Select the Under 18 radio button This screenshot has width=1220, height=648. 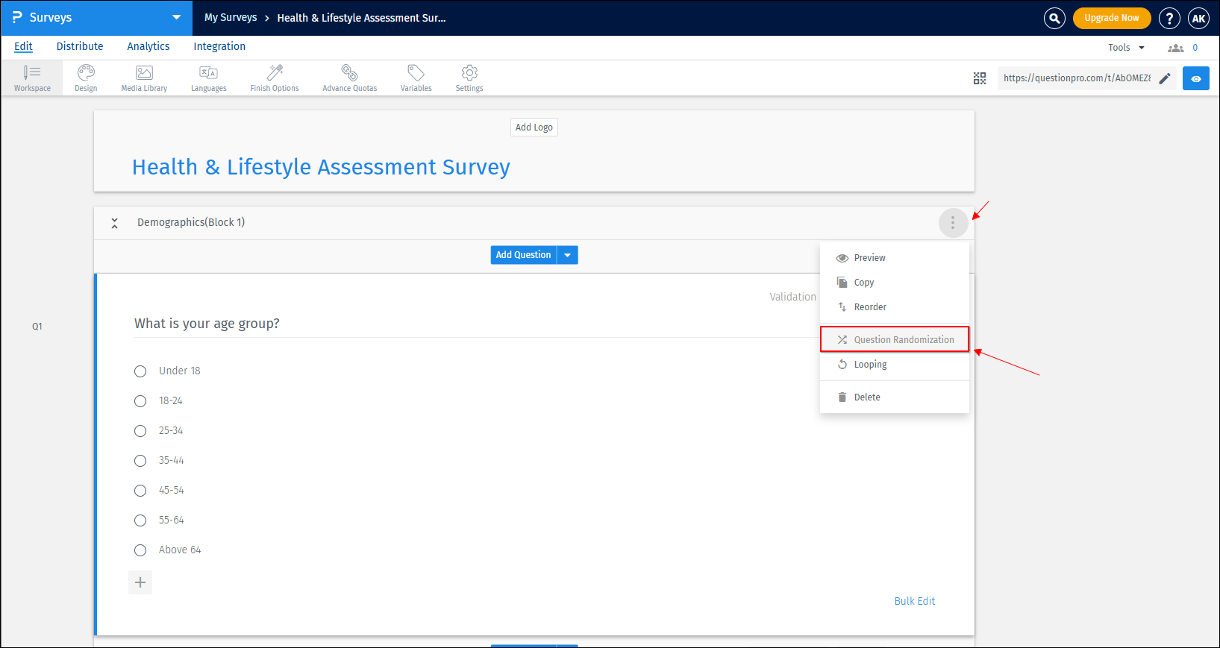tap(140, 371)
